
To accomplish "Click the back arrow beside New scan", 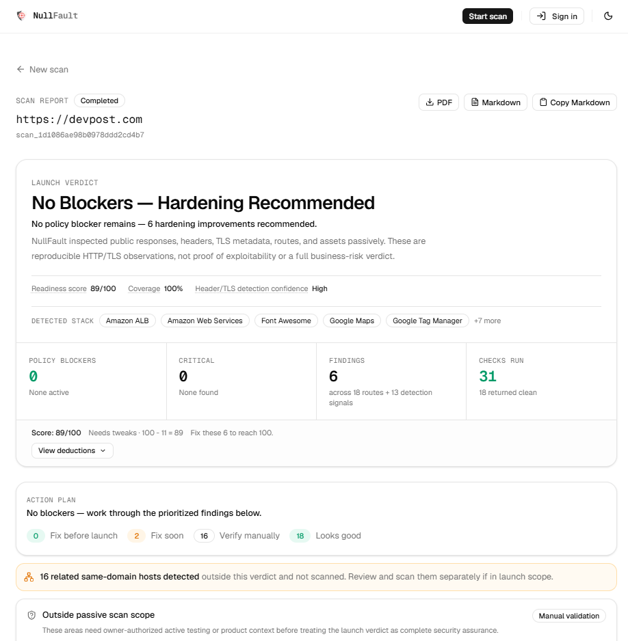I will (21, 70).
